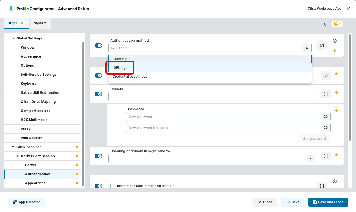
Task: Choose Credential passthrough option
Action: (210, 77)
